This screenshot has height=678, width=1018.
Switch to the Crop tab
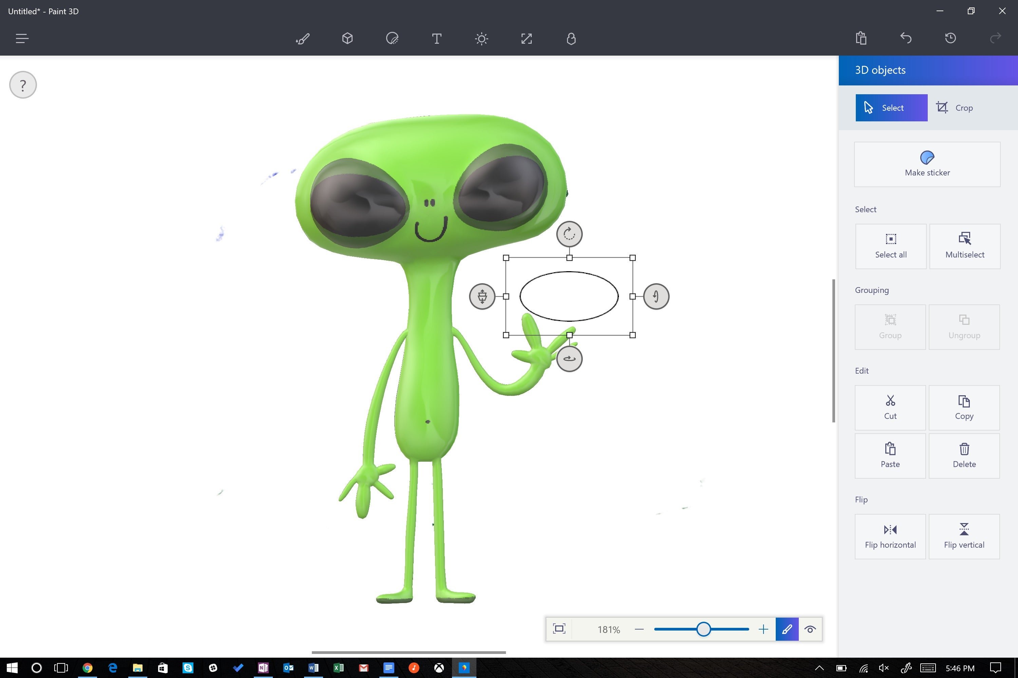pos(954,108)
